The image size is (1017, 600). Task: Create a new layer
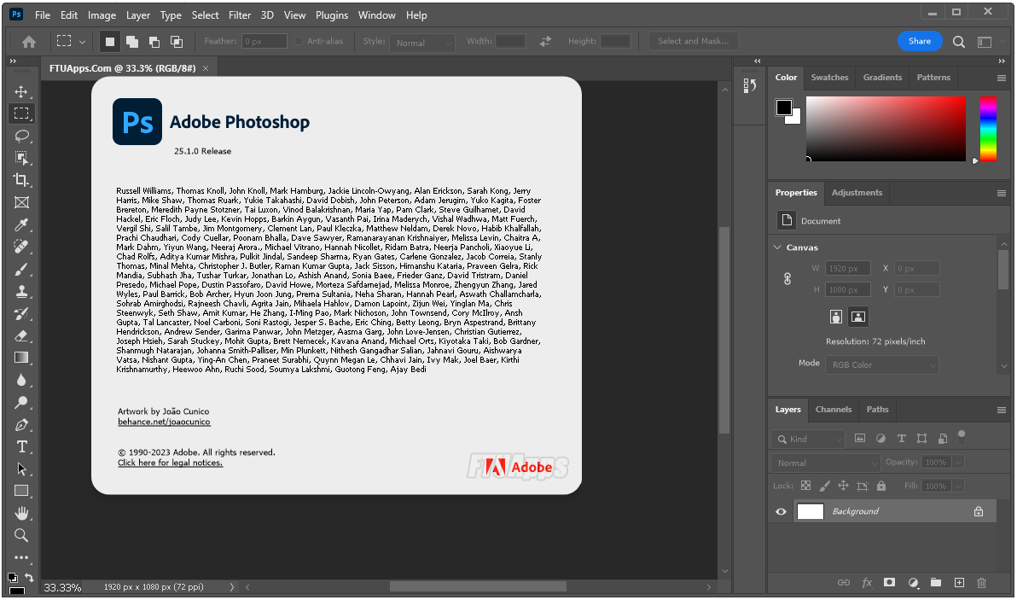click(x=959, y=582)
